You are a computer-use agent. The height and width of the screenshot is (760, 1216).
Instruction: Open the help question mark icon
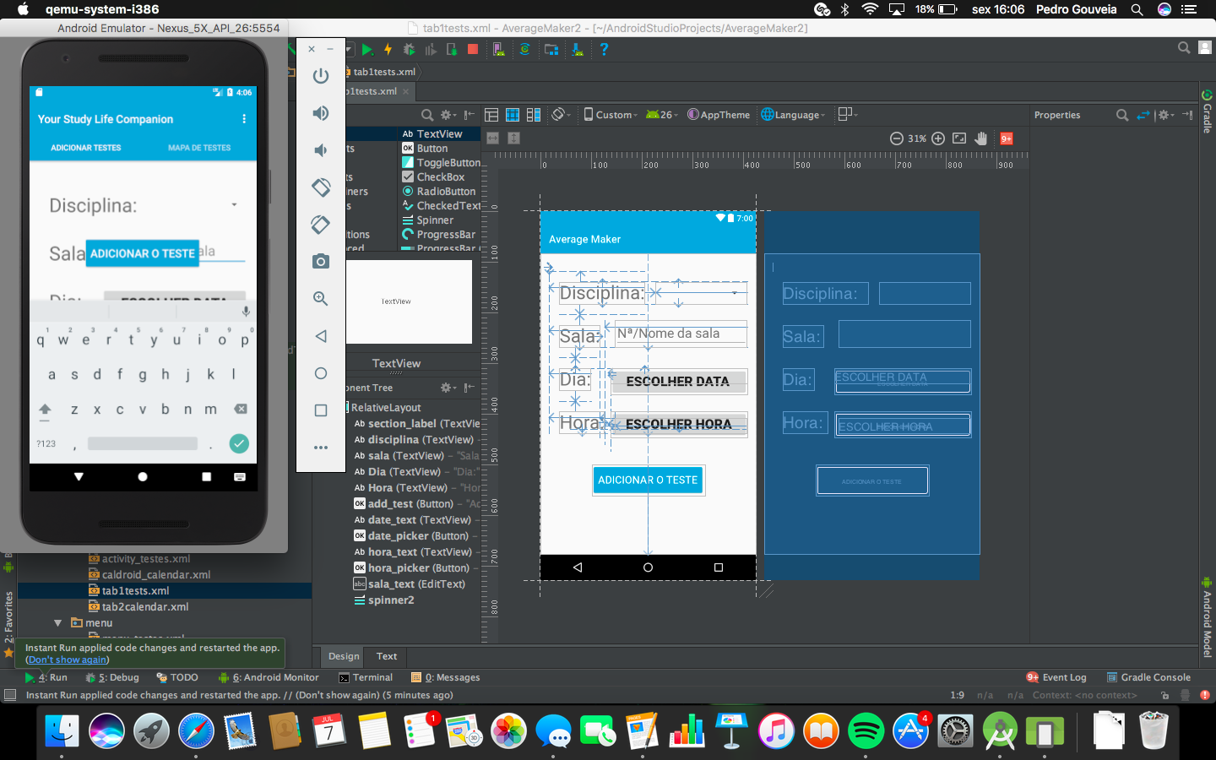point(604,50)
